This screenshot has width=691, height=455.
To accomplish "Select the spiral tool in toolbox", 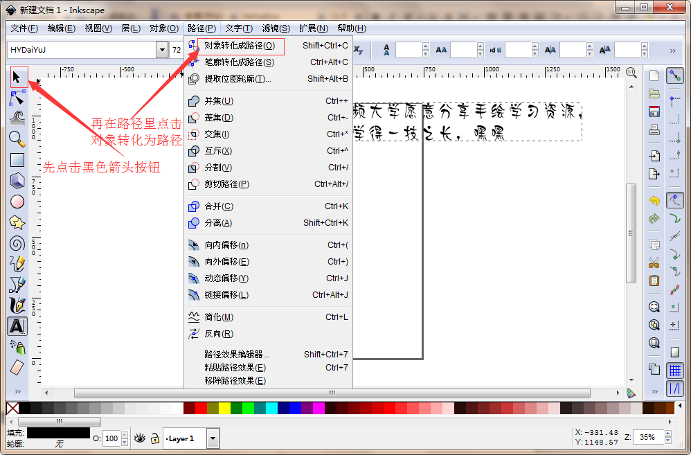I will 17,243.
